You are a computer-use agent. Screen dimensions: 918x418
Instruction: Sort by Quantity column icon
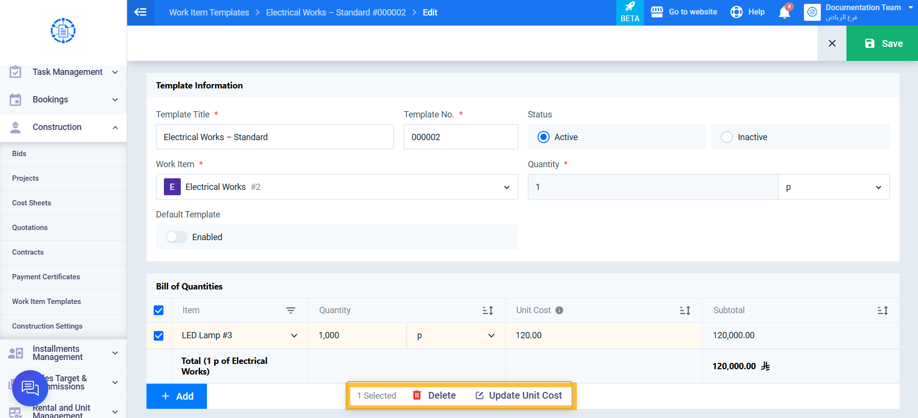pyautogui.click(x=488, y=311)
